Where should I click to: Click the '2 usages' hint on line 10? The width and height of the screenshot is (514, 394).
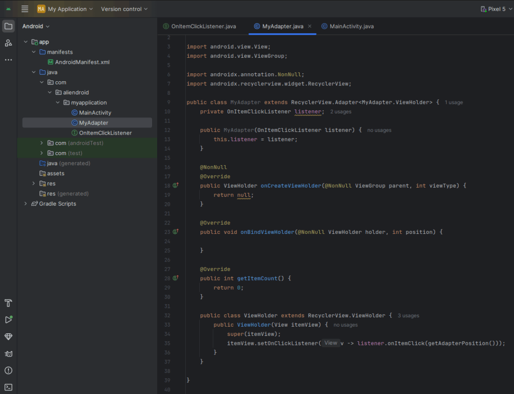pyautogui.click(x=341, y=112)
